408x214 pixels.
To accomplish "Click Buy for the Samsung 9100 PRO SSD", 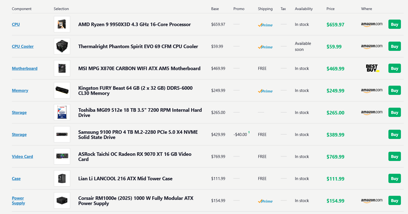I will click(394, 134).
